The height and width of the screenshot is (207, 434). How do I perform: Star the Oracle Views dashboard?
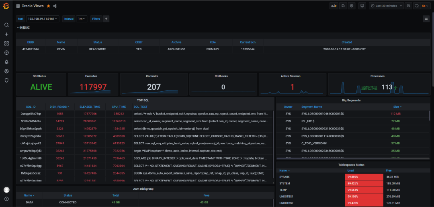(49, 6)
